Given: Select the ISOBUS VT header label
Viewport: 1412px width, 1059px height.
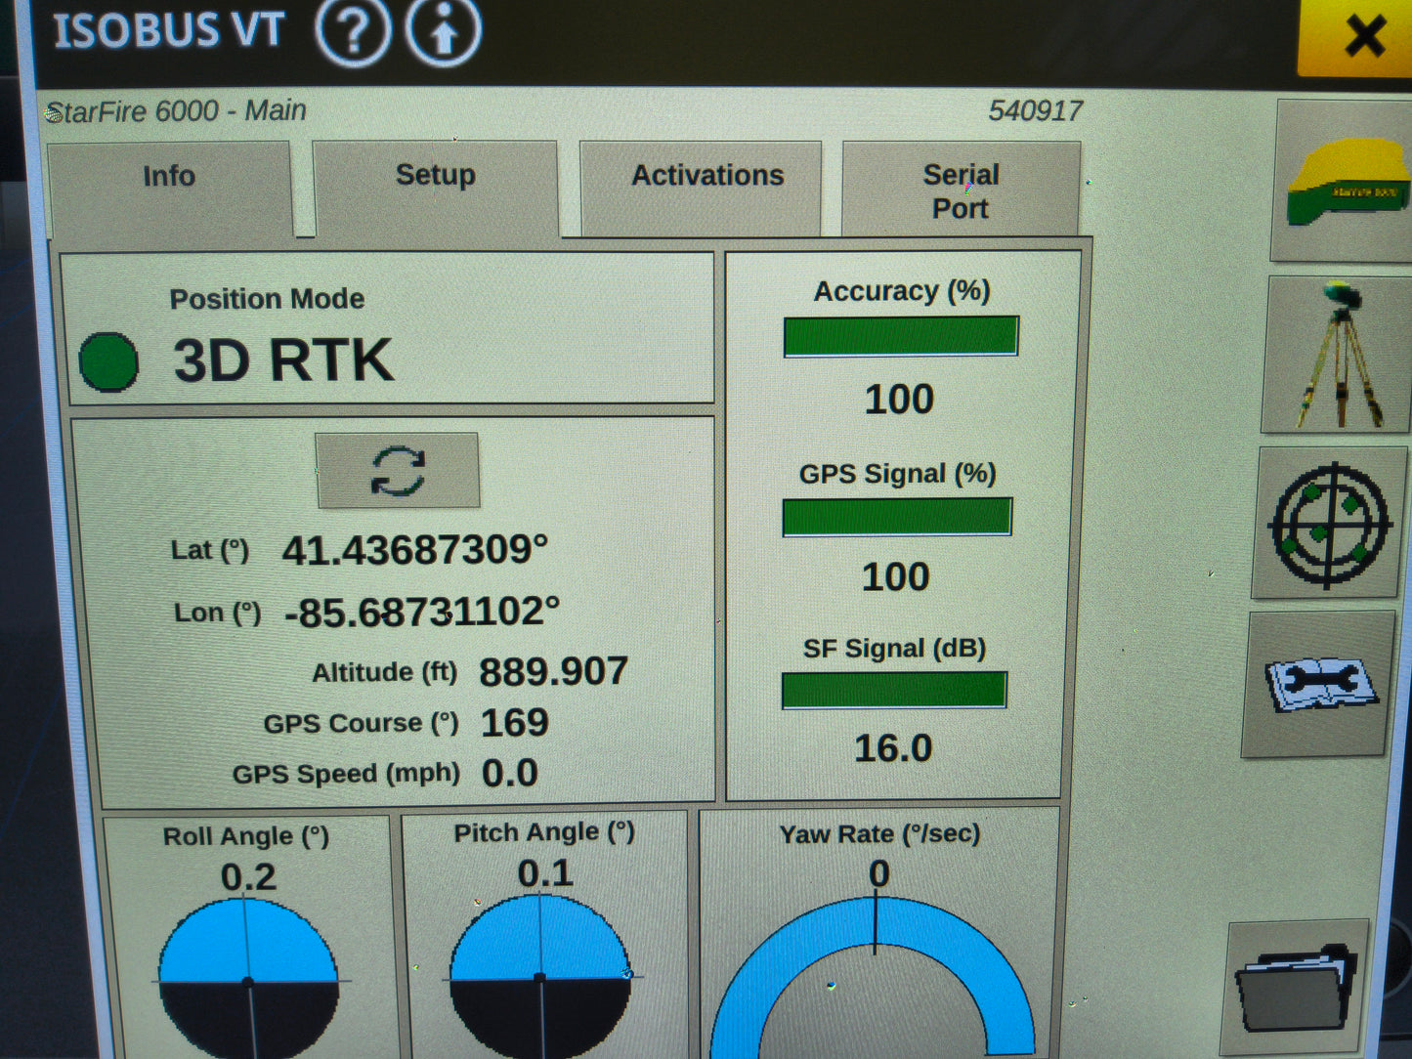Looking at the screenshot, I should pyautogui.click(x=168, y=30).
